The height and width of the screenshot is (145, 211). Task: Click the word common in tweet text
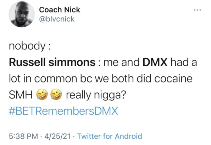click(55, 79)
